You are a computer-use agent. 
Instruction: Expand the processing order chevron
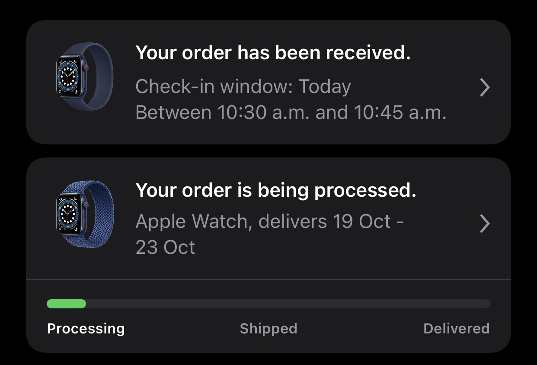(485, 224)
